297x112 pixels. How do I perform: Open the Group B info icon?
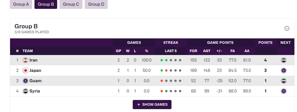pyautogui.click(x=287, y=29)
